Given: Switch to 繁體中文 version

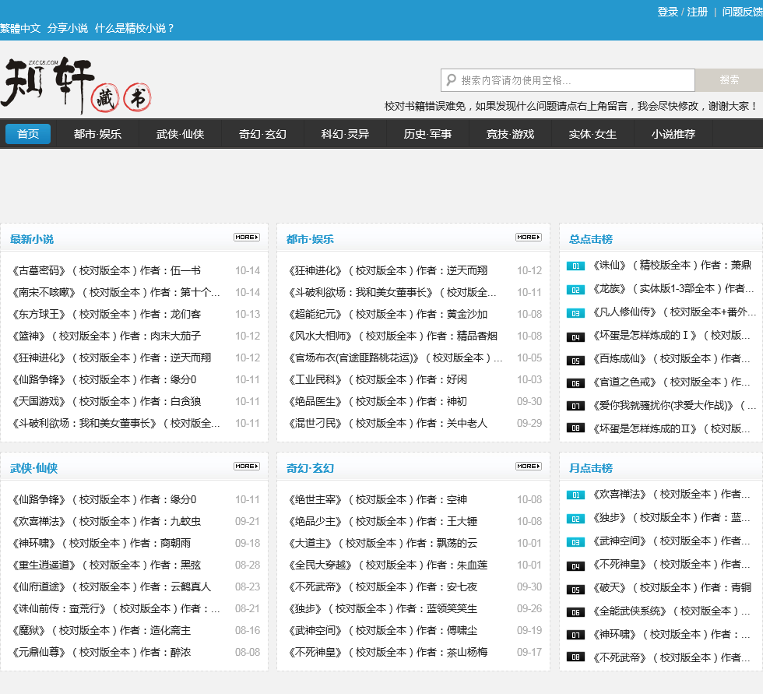Looking at the screenshot, I should tap(20, 28).
